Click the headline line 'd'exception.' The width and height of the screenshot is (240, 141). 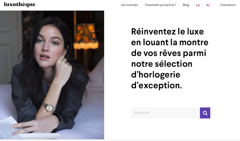click(156, 86)
